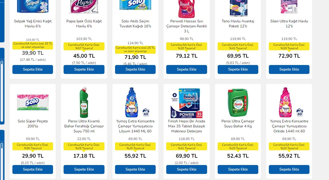Click the 60-wash badge on Yumoş Orkide
Screen dimensions: 329x180
300,112
